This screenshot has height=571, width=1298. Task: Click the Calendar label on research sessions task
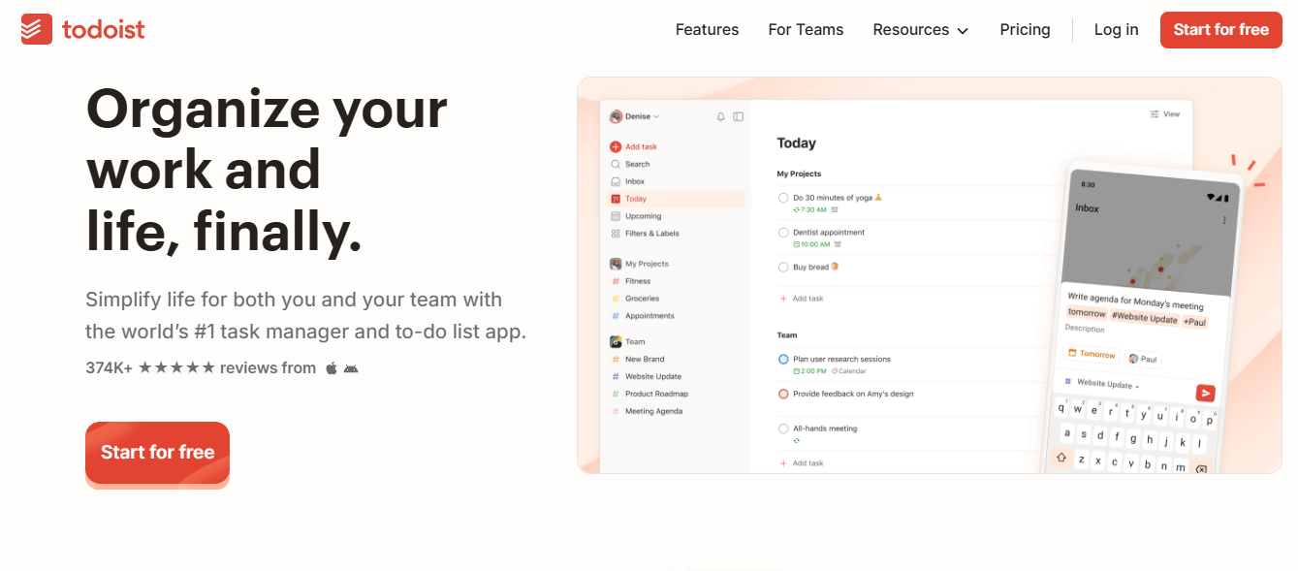848,371
